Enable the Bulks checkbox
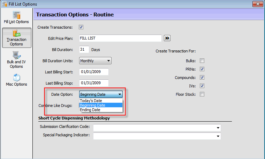The height and width of the screenshot is (159, 265). (x=202, y=61)
